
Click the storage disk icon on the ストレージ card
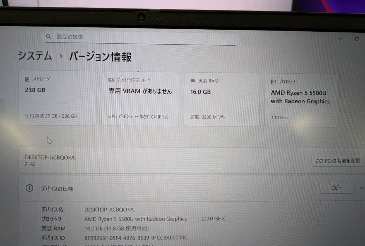pyautogui.click(x=27, y=78)
